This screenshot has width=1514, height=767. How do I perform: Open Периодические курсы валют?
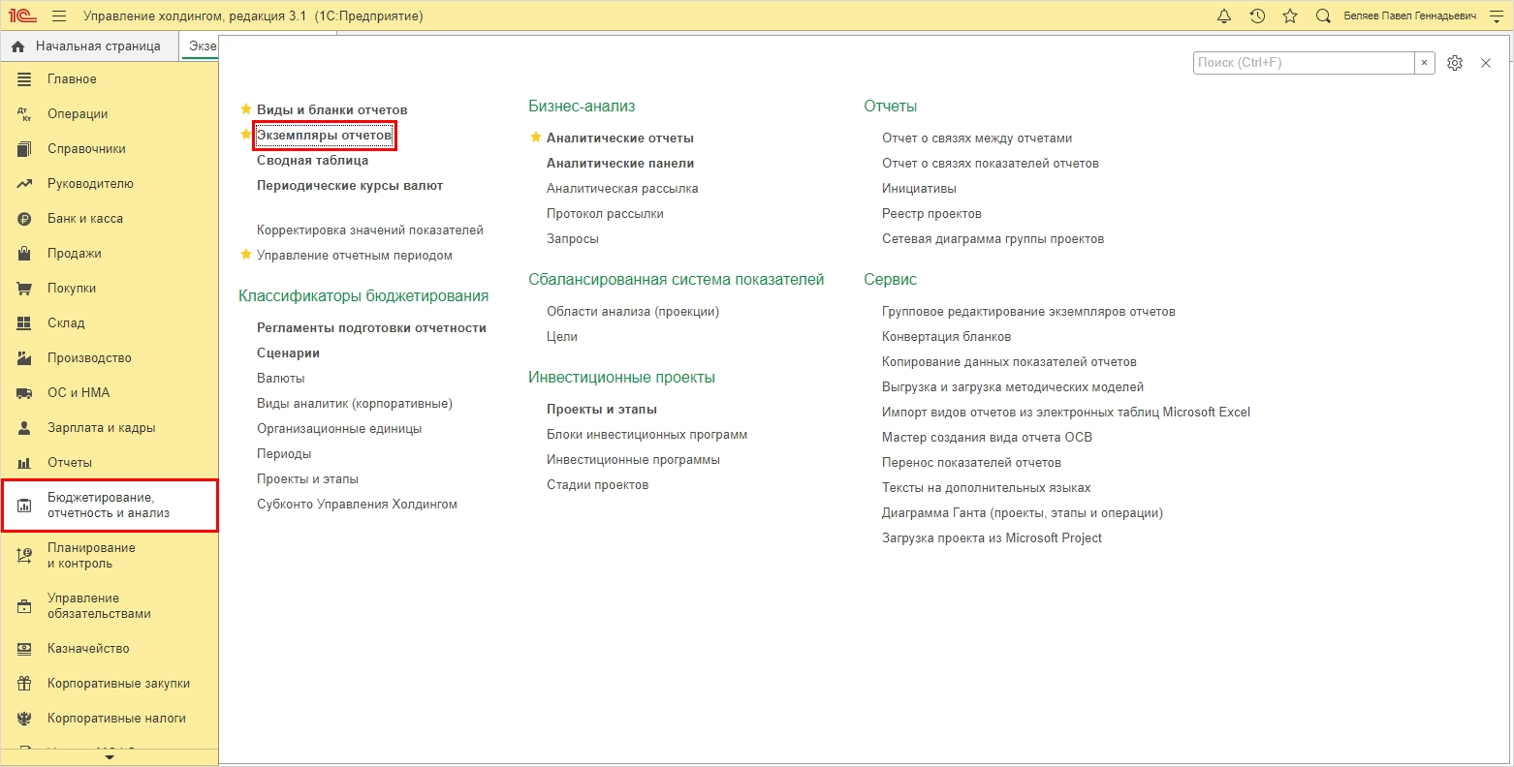(350, 186)
